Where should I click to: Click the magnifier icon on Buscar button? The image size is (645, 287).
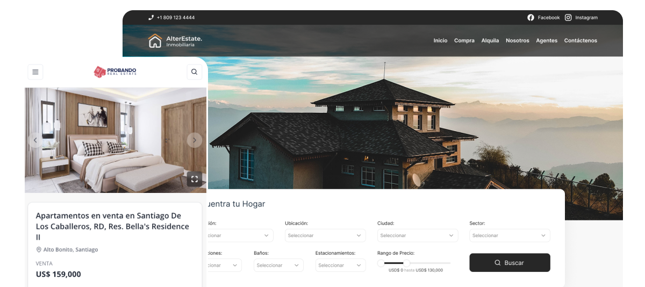pos(498,263)
